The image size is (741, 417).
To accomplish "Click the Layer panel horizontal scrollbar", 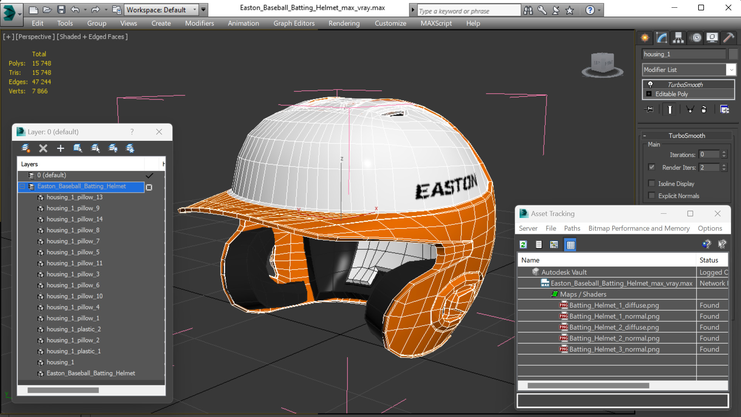I will coord(63,390).
